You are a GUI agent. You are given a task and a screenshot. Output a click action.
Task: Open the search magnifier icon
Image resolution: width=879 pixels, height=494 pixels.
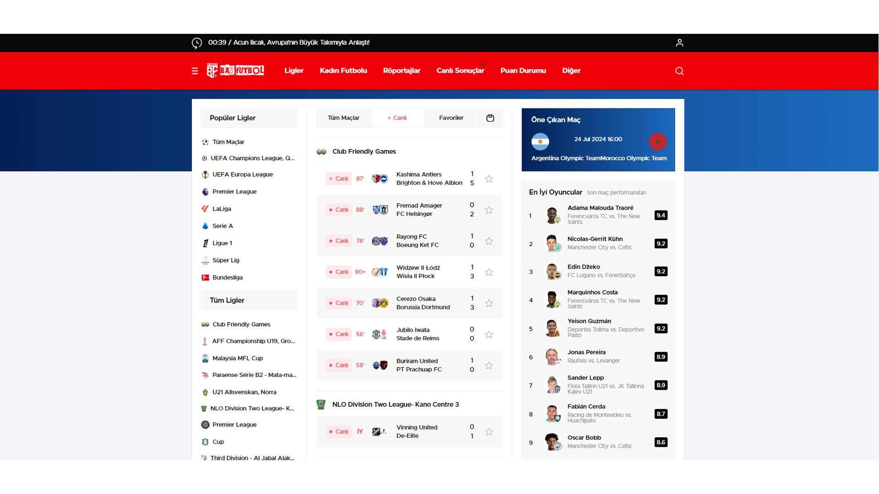click(679, 71)
